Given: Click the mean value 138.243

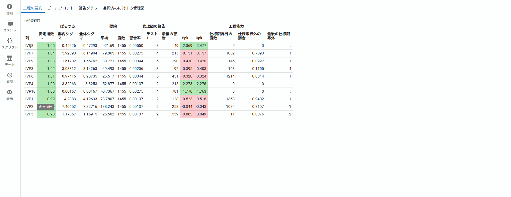Looking at the screenshot, I should [107, 106].
